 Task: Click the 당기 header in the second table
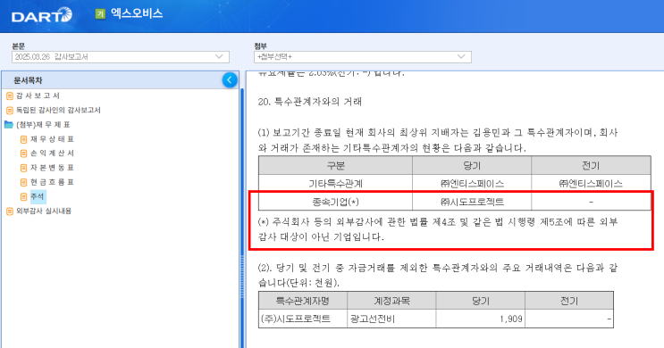pyautogui.click(x=480, y=301)
